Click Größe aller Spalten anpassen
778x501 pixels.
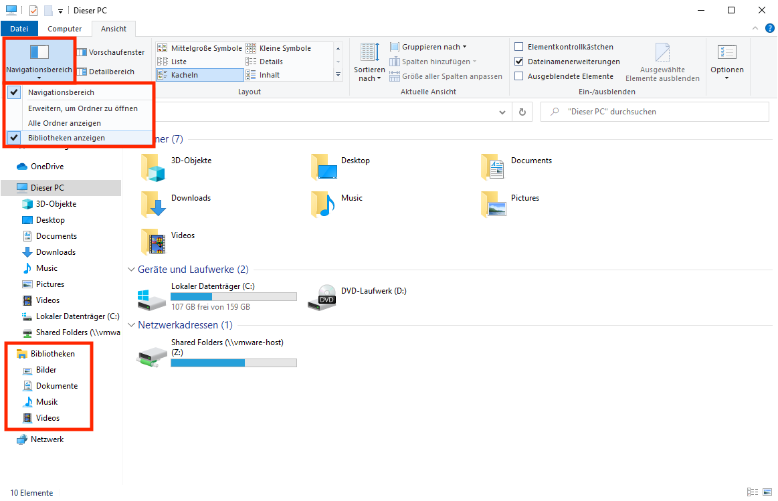click(446, 76)
